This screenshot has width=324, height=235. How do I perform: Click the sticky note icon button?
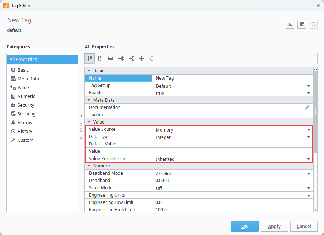[x=302, y=24]
